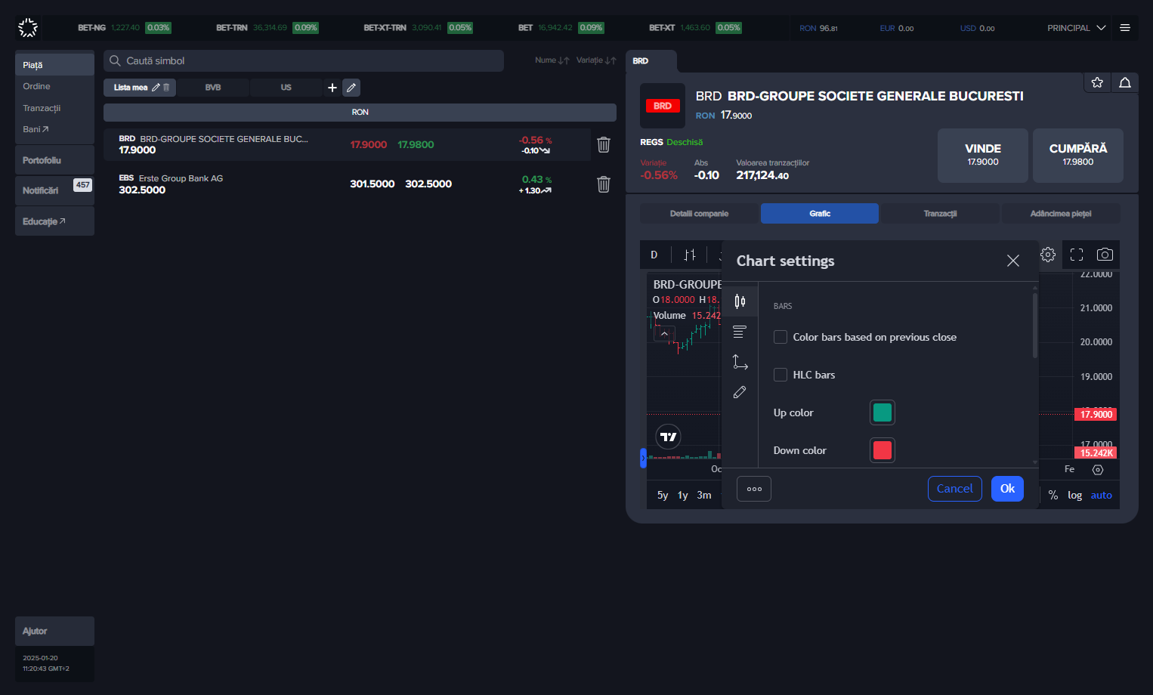Sort watchlist by Nume
Screen dimensions: 1153x695
coord(552,60)
